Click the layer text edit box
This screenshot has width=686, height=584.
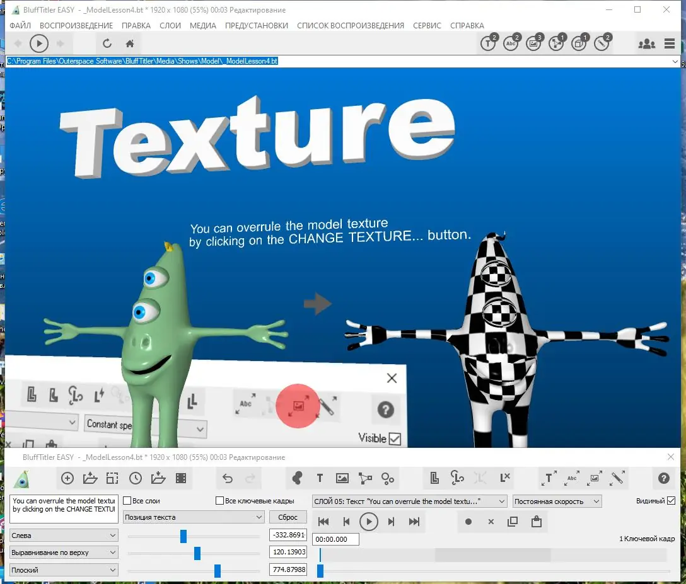pos(64,509)
